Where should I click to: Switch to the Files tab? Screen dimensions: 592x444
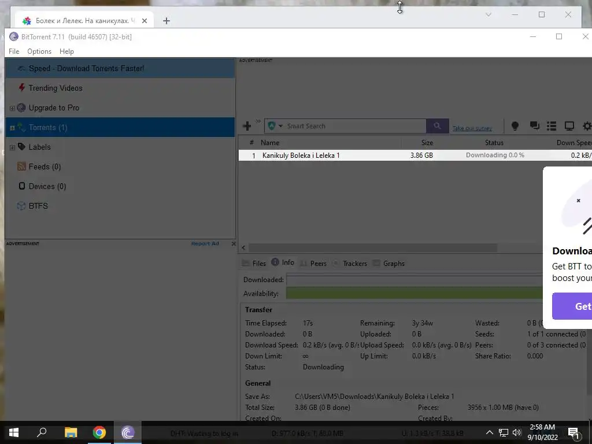pos(254,263)
